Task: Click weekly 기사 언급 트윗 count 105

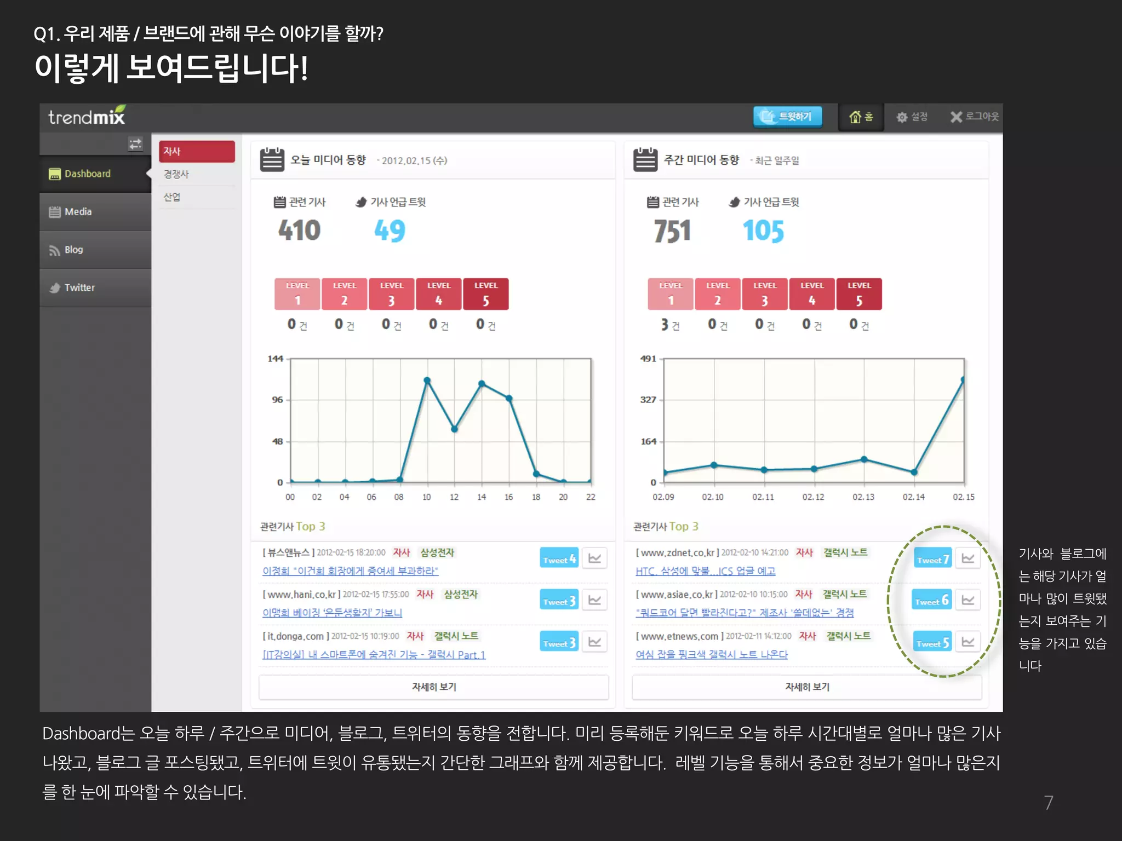Action: [x=763, y=231]
